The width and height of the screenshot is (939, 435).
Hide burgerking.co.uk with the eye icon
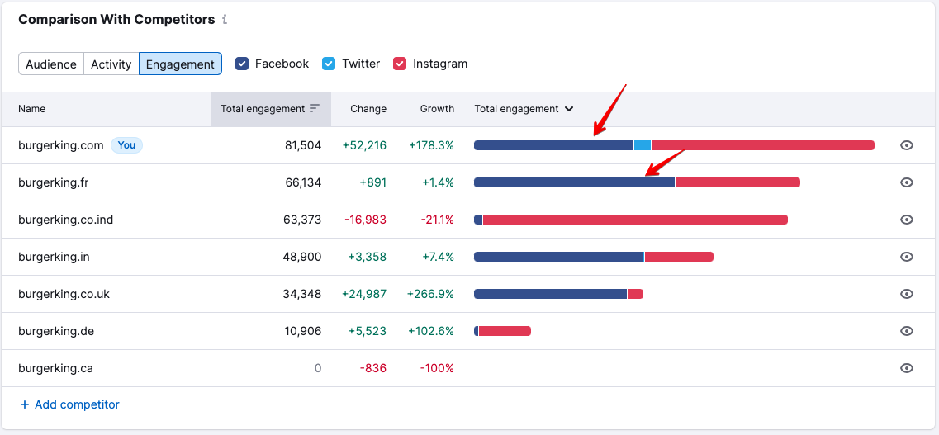click(x=906, y=294)
